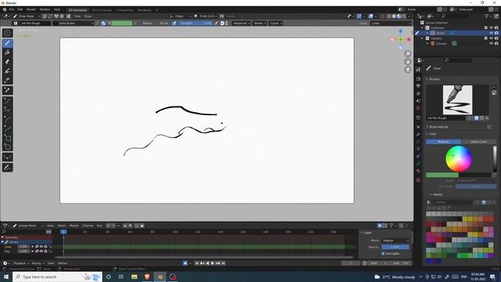The image size is (501, 282).
Task: Toggle Use Lights checkbox
Action: click(x=383, y=254)
